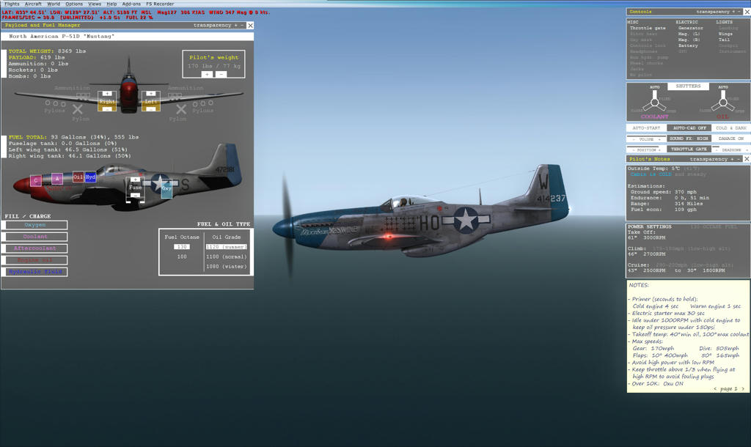Add fuel to Right wing tank

(107, 94)
